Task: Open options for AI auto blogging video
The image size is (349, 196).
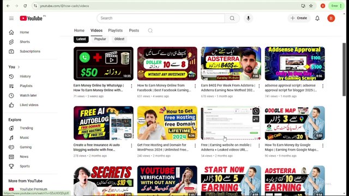Action: click(131, 145)
